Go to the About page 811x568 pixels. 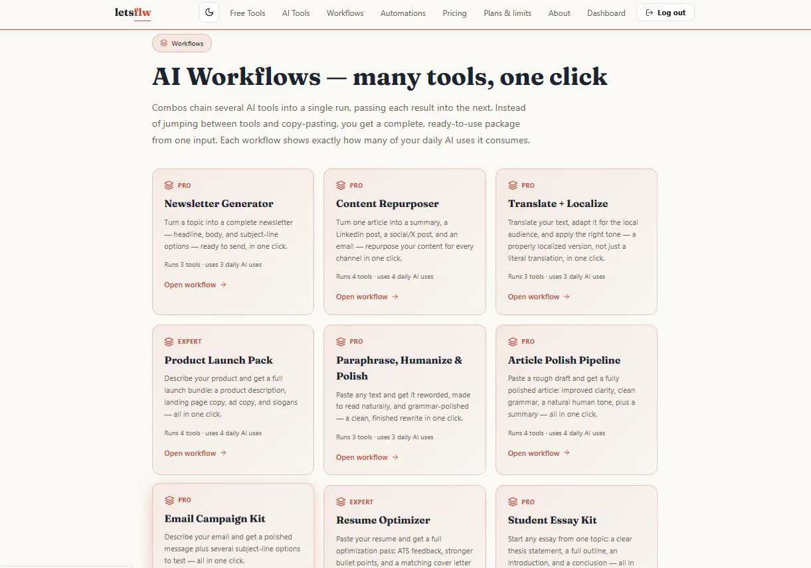tap(559, 13)
